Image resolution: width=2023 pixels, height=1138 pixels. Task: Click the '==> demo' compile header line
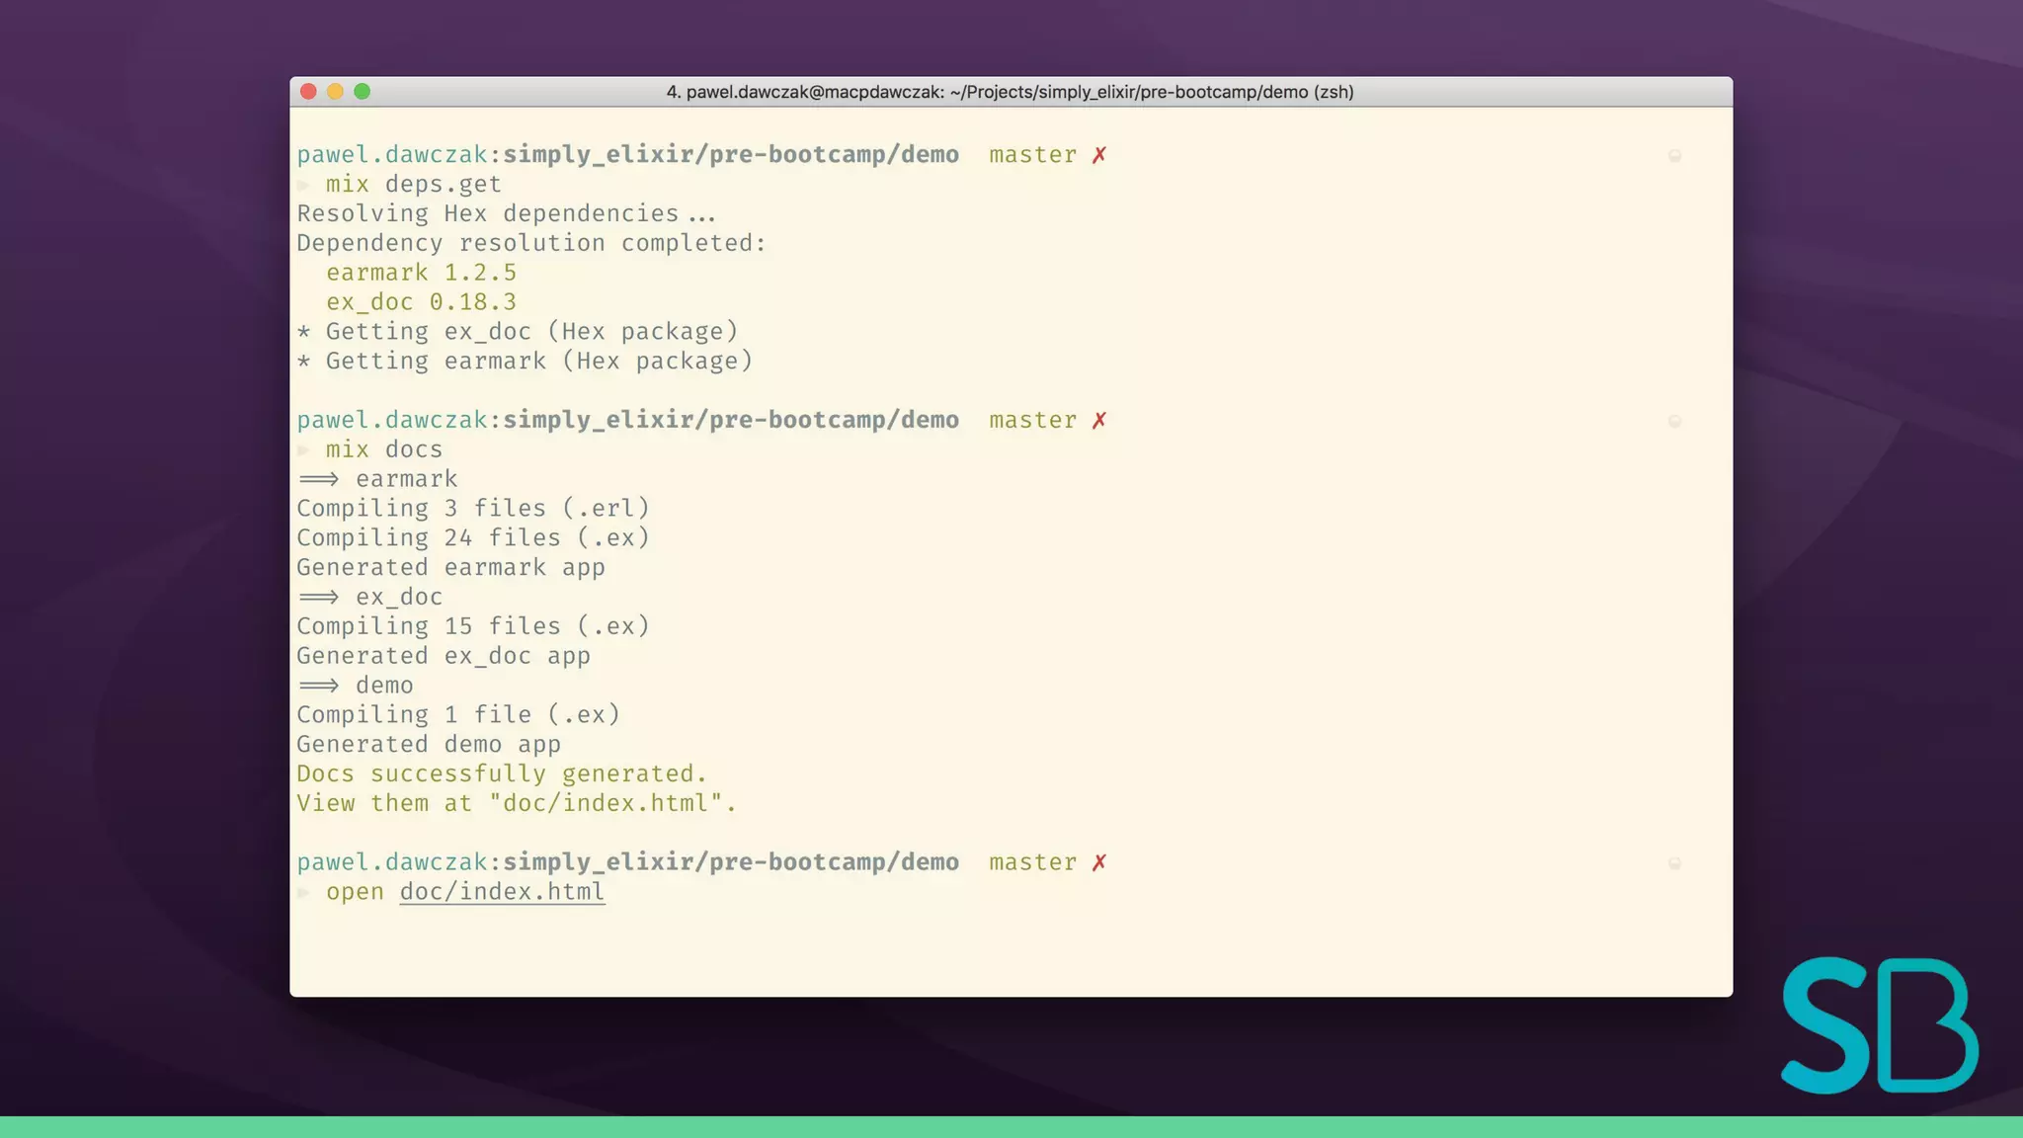(x=356, y=686)
